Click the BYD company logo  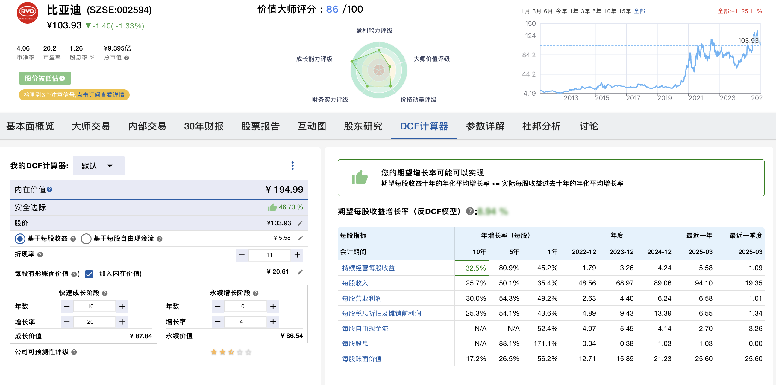coord(27,12)
